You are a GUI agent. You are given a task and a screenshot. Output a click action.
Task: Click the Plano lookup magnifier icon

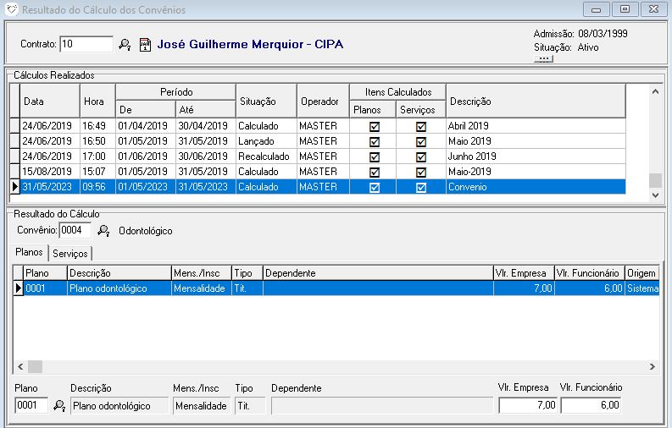coord(59,406)
